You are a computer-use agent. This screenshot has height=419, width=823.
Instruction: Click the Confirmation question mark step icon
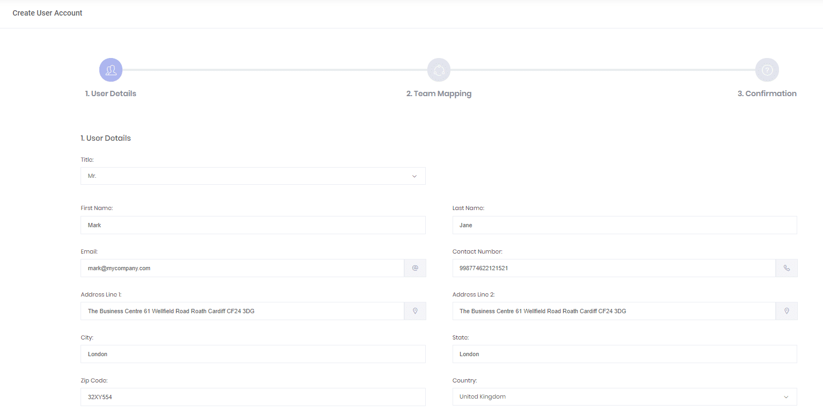(767, 69)
